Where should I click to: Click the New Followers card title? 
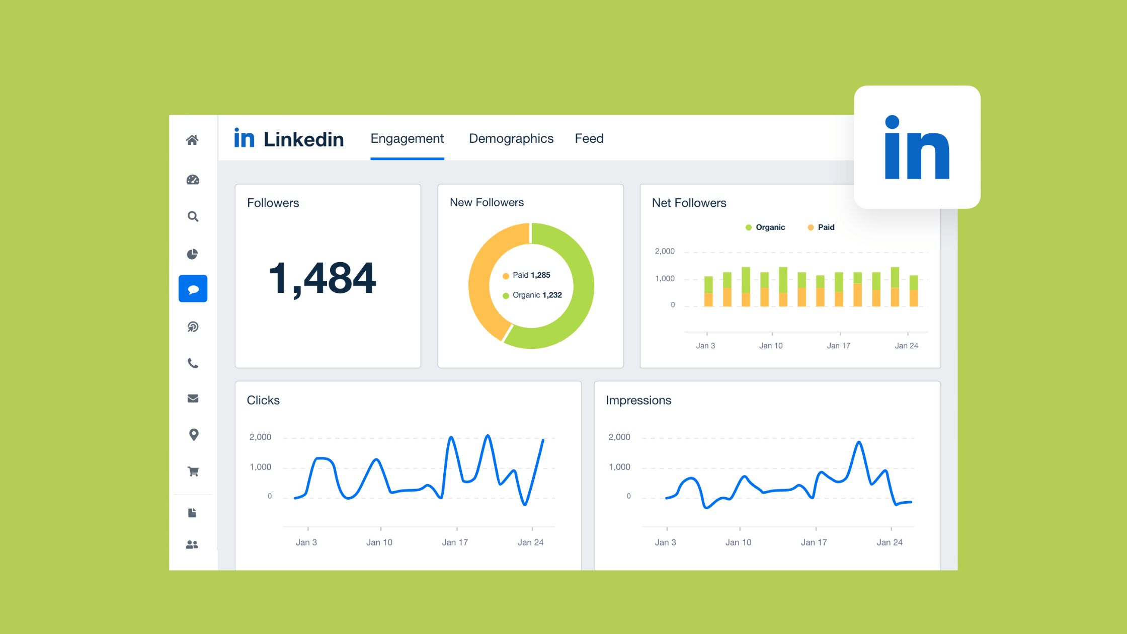[487, 202]
